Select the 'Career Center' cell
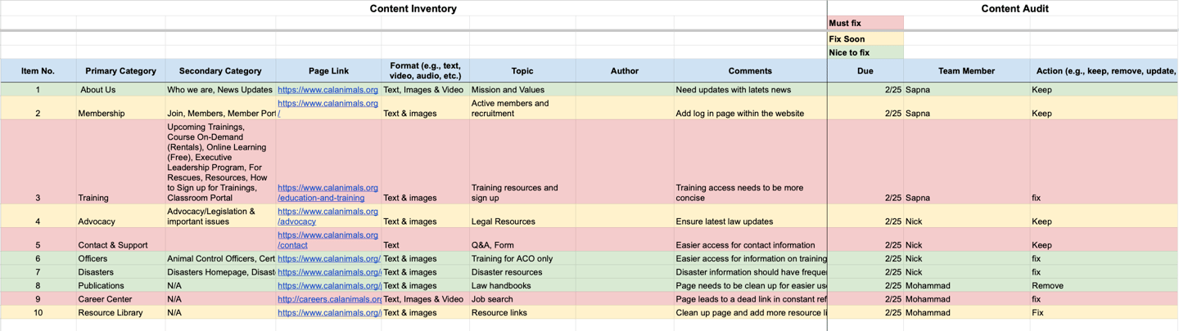This screenshot has height=331, width=1179. point(120,299)
